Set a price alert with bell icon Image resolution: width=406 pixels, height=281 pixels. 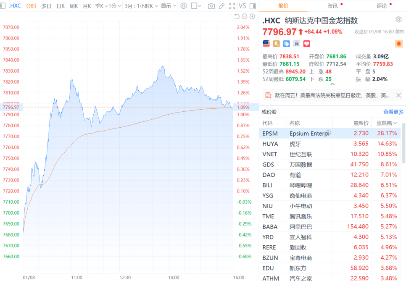(x=399, y=44)
